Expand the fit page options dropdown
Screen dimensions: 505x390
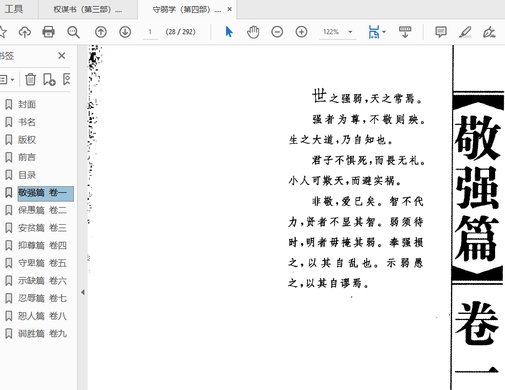point(384,32)
